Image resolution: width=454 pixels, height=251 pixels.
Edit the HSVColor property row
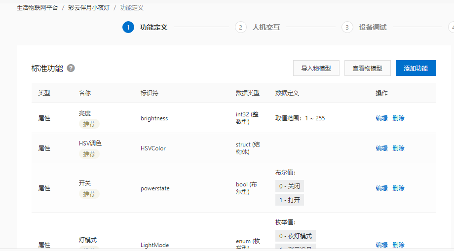coord(381,148)
